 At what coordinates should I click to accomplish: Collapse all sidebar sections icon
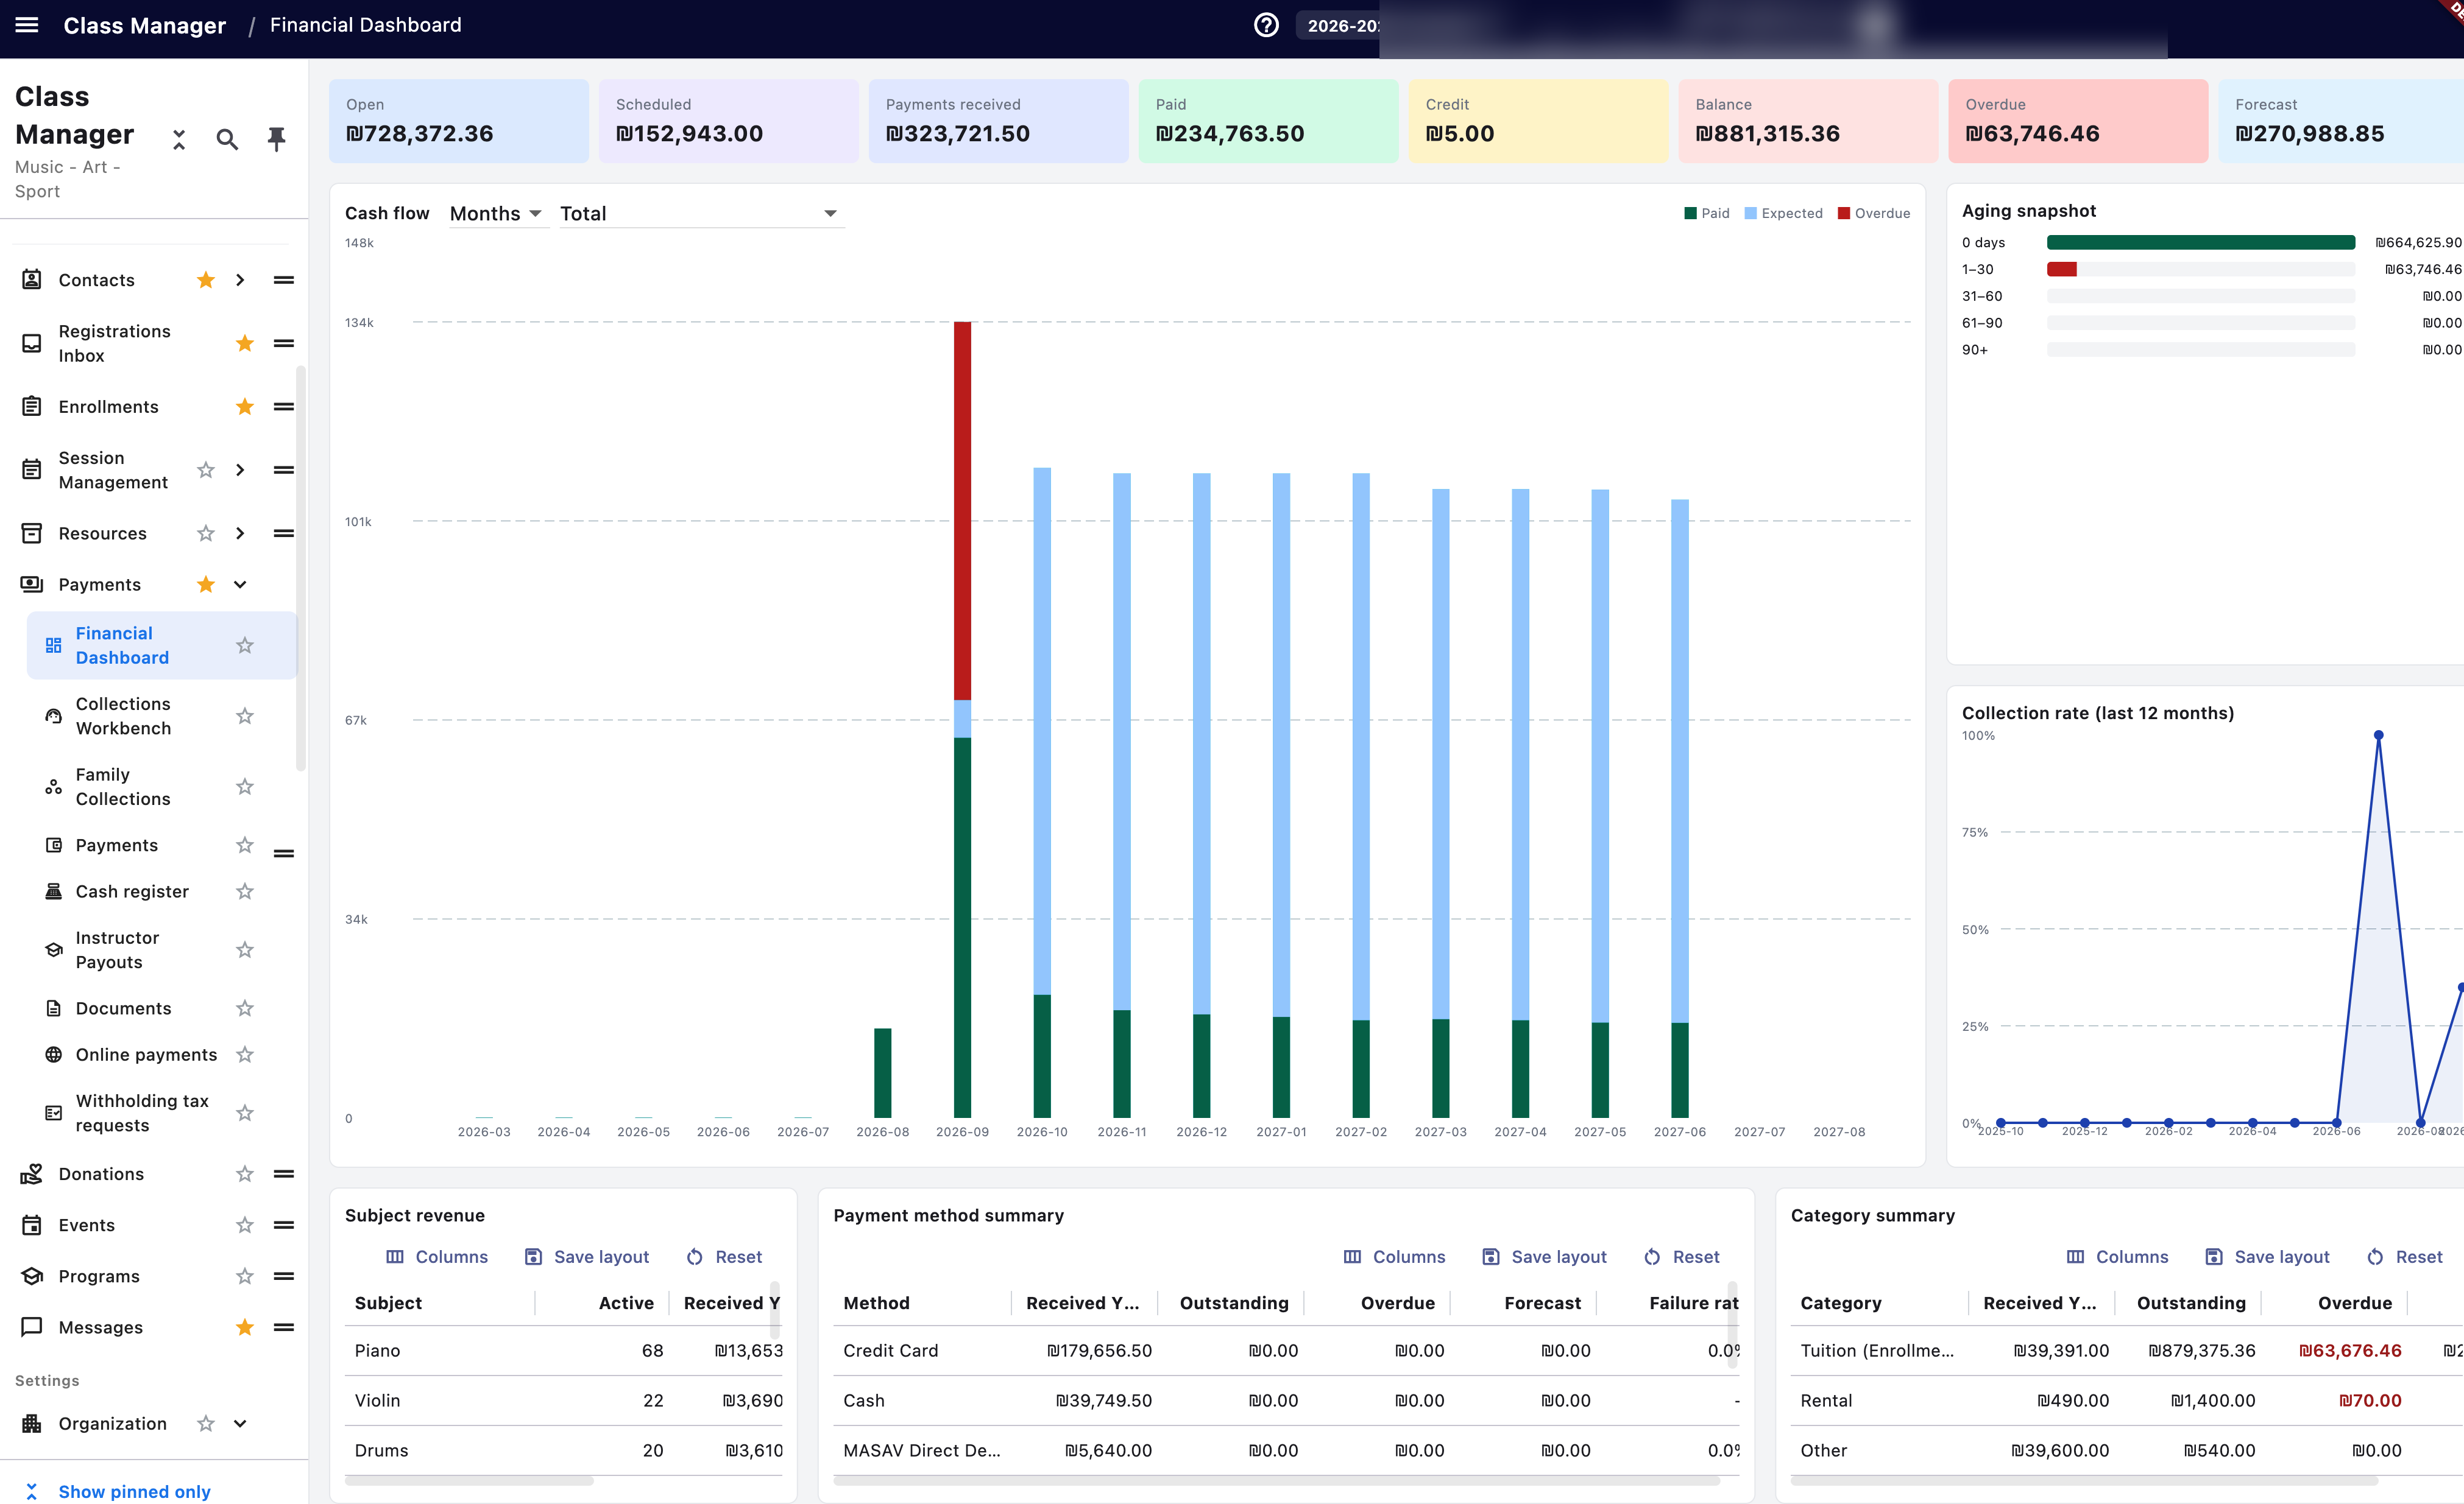pos(179,139)
